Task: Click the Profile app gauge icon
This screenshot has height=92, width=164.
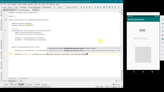Action: pos(95,7)
